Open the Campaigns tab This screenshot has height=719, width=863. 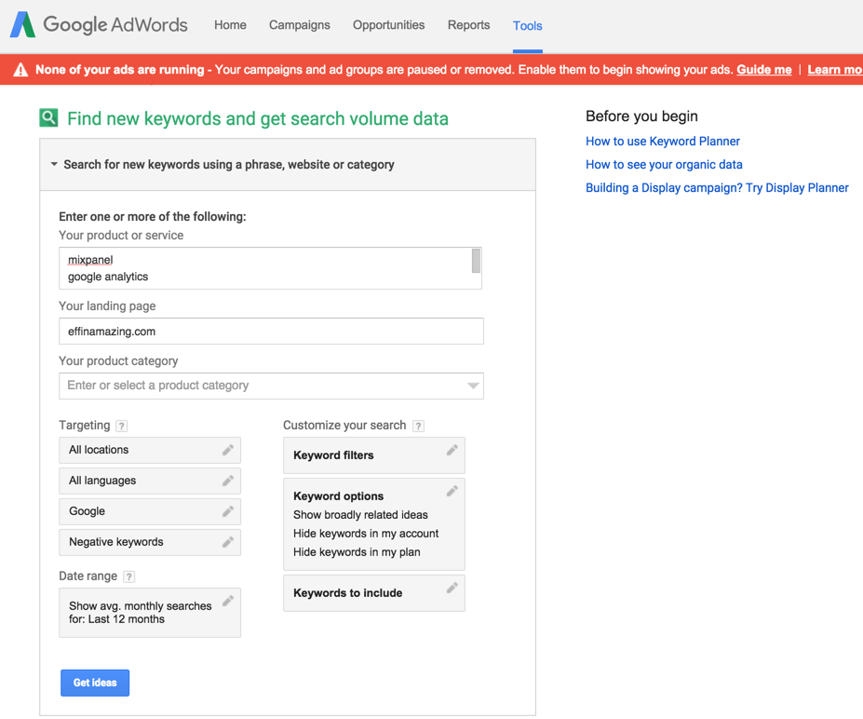(300, 25)
